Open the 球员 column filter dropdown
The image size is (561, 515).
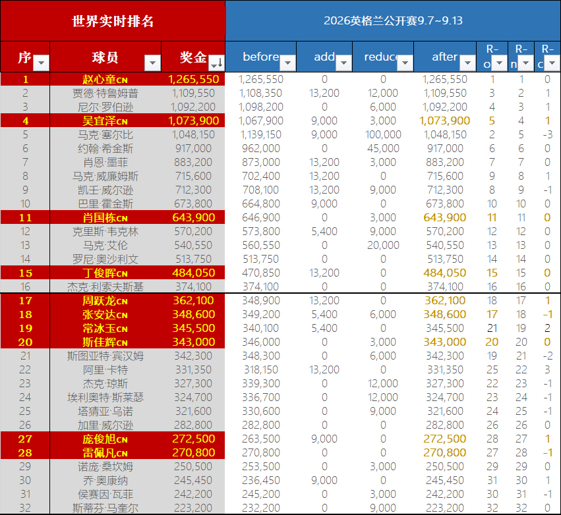[x=152, y=63]
